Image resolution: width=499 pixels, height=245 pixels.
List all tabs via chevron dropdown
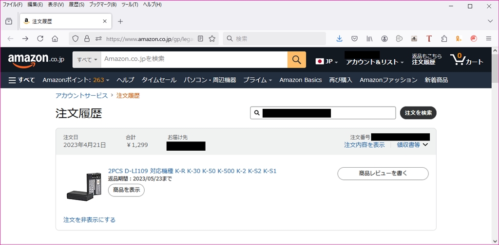coord(490,21)
